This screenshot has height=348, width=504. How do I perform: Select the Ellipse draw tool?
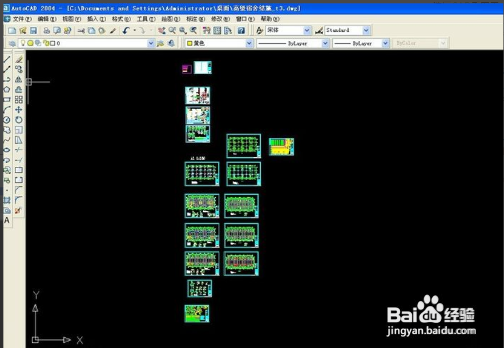[7, 150]
